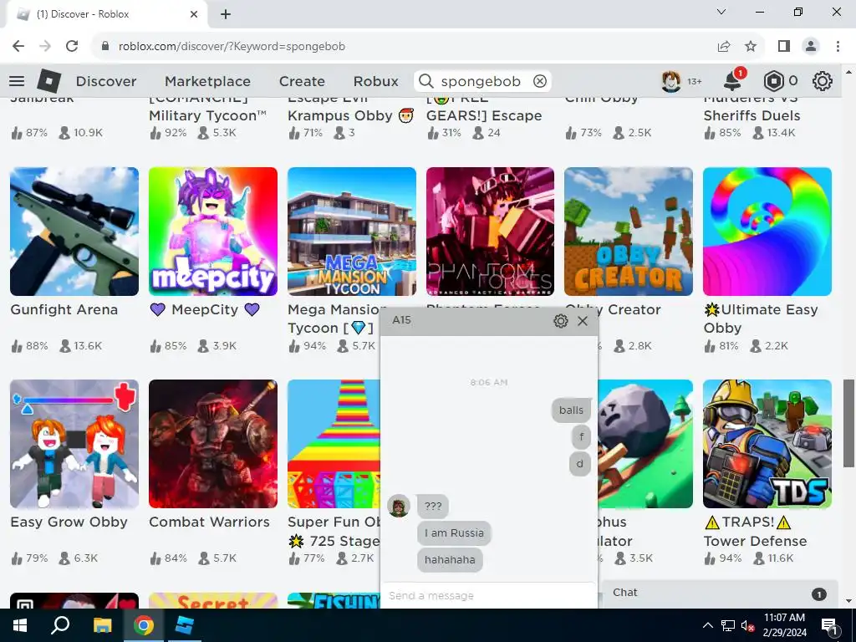
Task: Show hidden system tray icons
Action: pyautogui.click(x=707, y=625)
